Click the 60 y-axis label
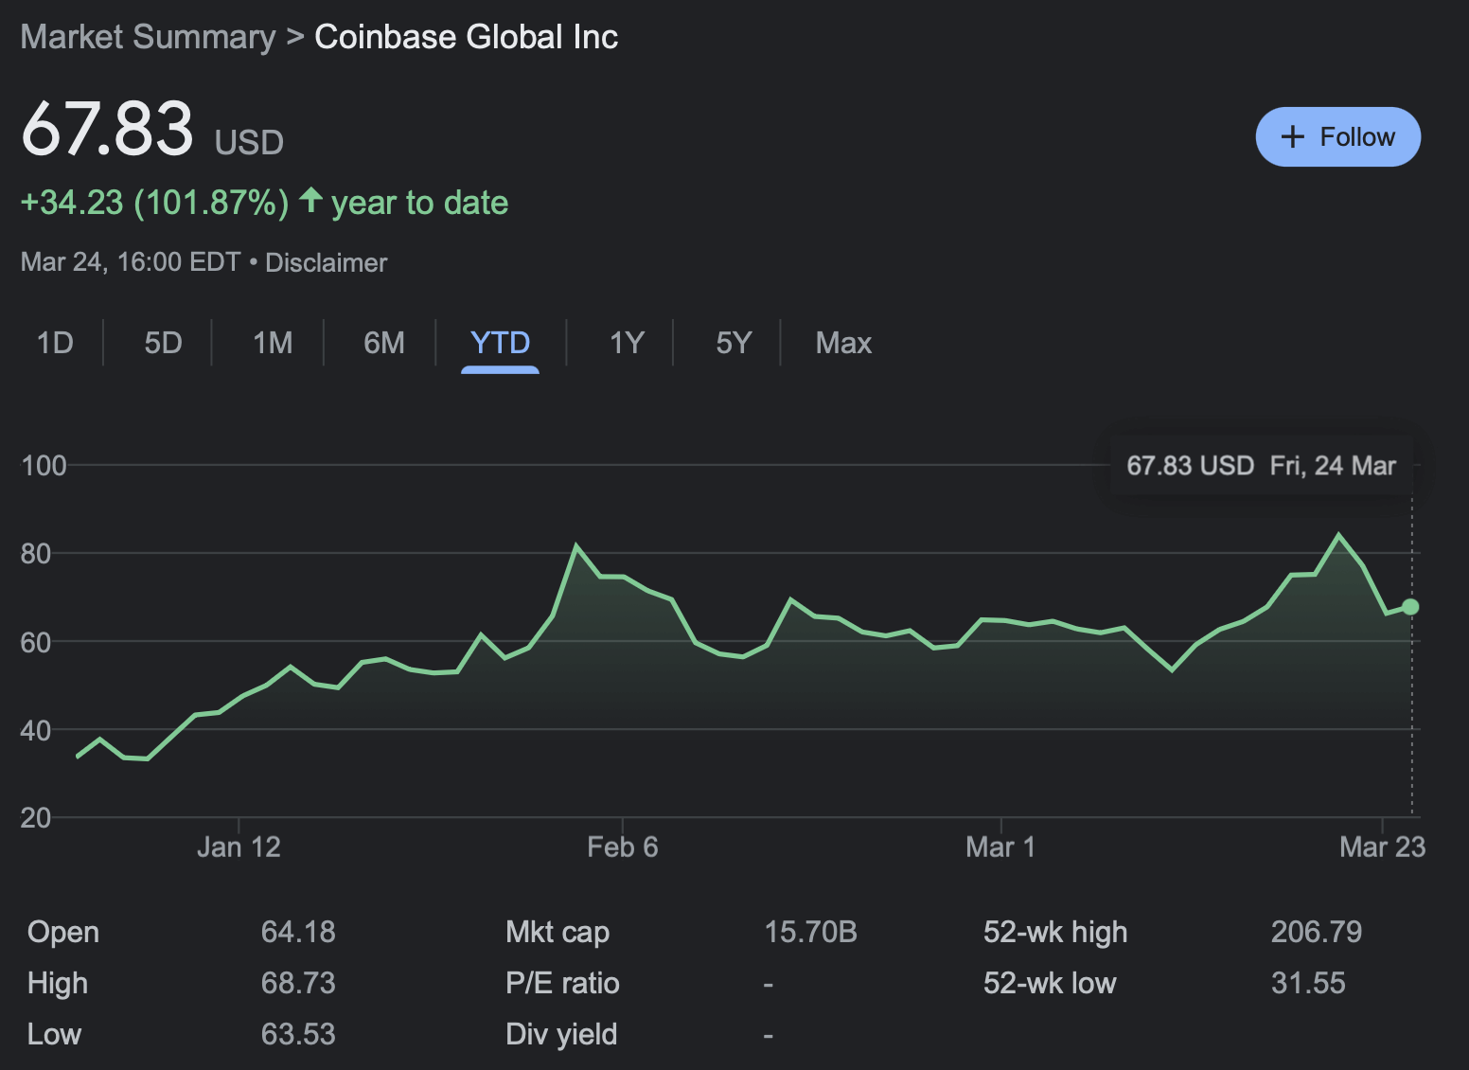This screenshot has width=1469, height=1070. coord(36,642)
